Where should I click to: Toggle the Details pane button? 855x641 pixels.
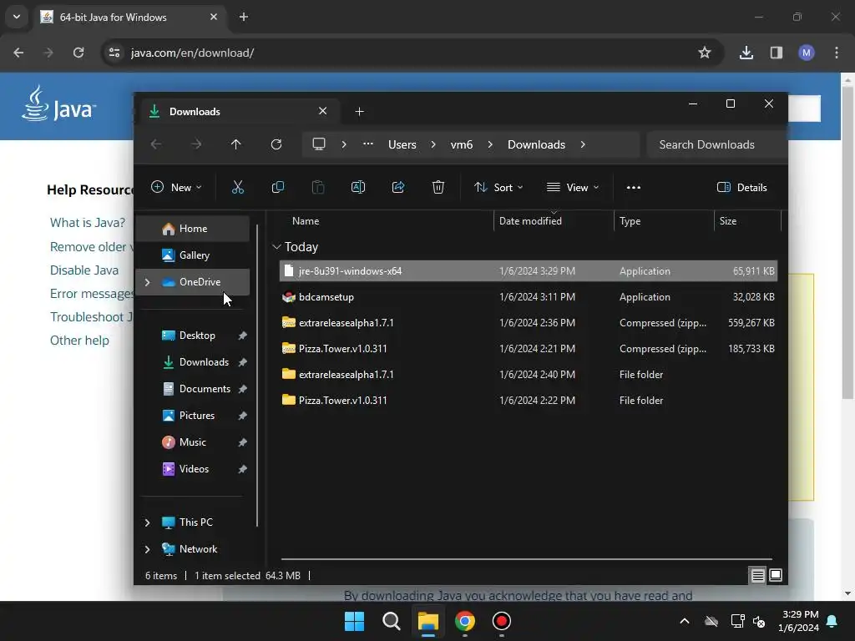[741, 188]
